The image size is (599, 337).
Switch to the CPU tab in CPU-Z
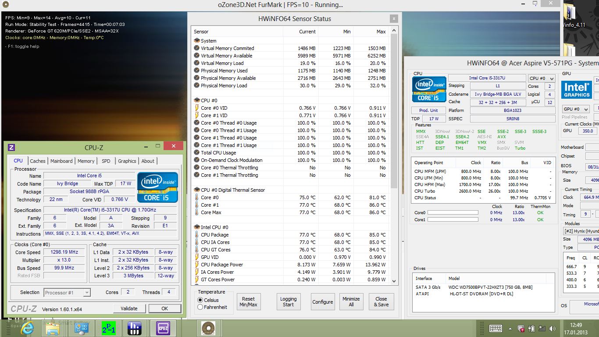[18, 161]
